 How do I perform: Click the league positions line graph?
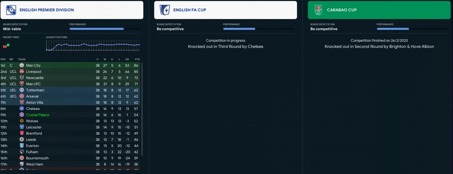coord(93,45)
